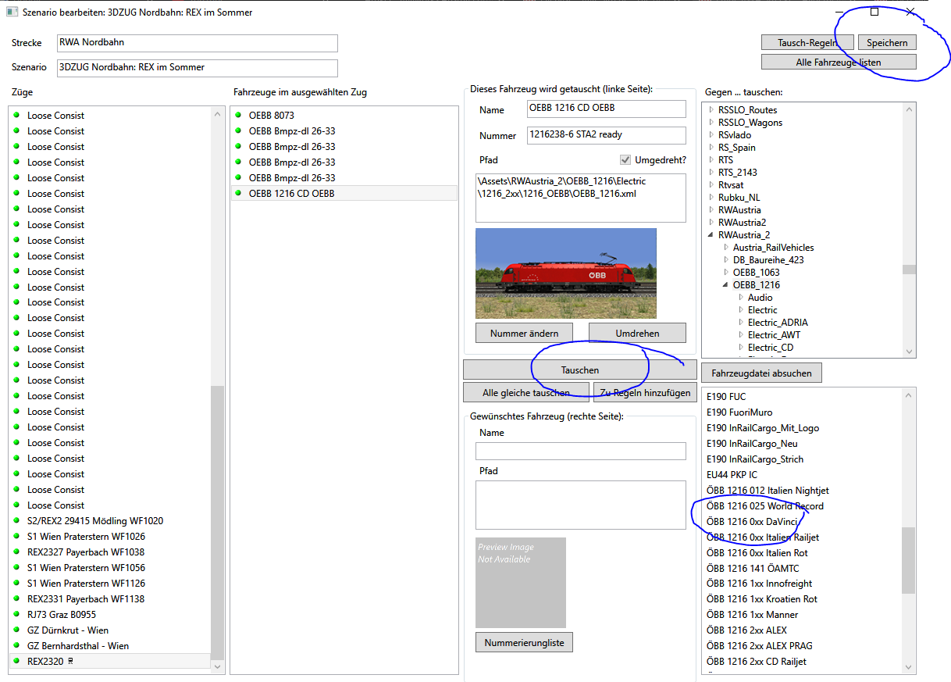
Task: Expand the RS_Spain folder arrow
Action: [711, 148]
